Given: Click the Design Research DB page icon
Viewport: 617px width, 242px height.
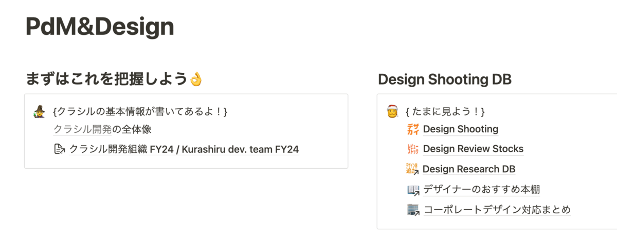Looking at the screenshot, I should click(413, 169).
